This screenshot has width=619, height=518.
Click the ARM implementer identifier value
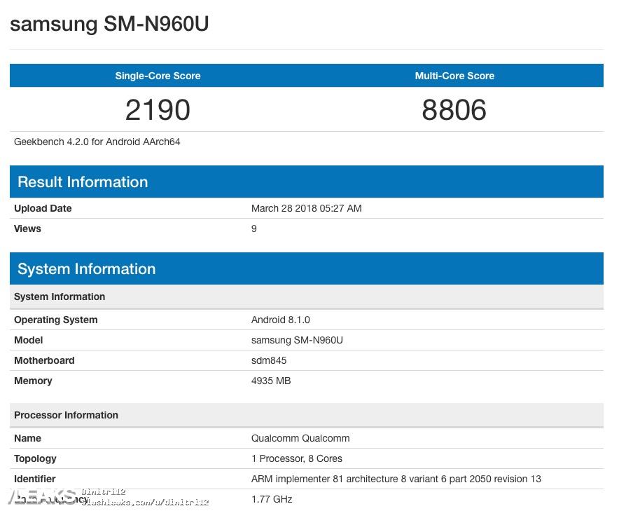tap(396, 479)
